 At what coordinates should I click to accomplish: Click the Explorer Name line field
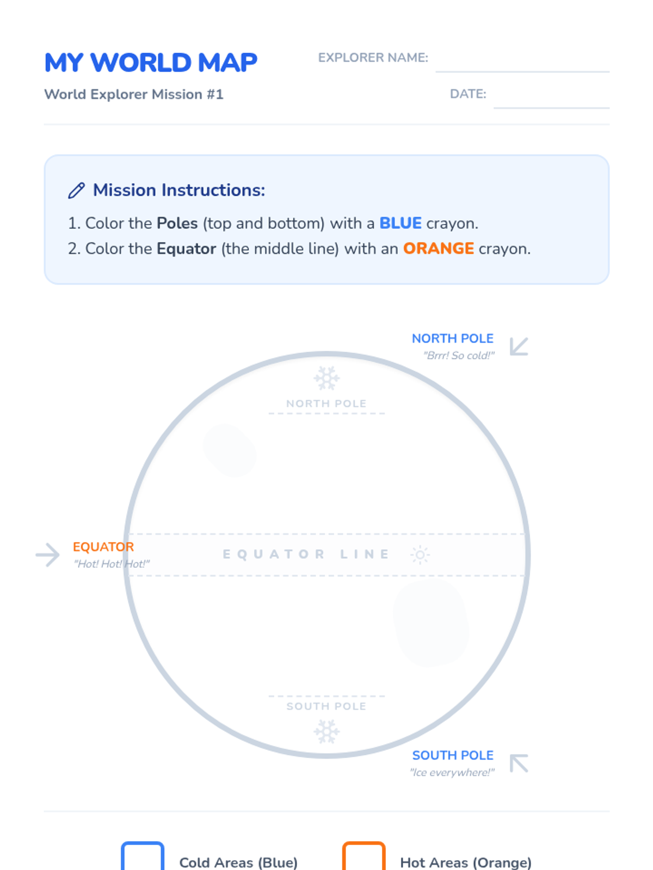tap(522, 61)
